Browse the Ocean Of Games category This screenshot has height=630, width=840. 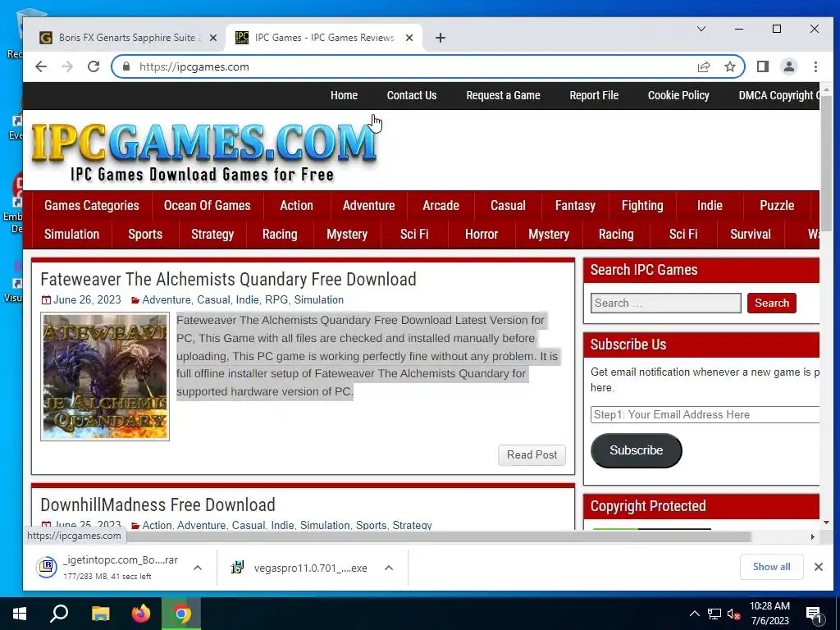click(x=208, y=206)
